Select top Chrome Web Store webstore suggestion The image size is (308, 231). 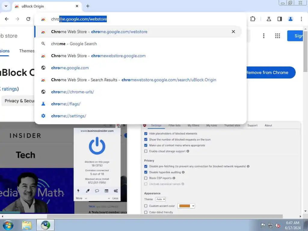pos(138,32)
